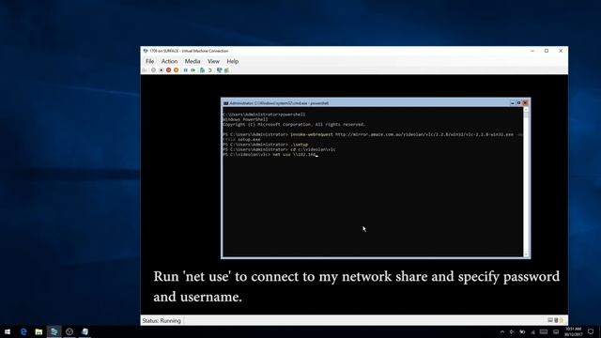
Task: Reset the virtual machine (green icon)
Action: [193, 70]
